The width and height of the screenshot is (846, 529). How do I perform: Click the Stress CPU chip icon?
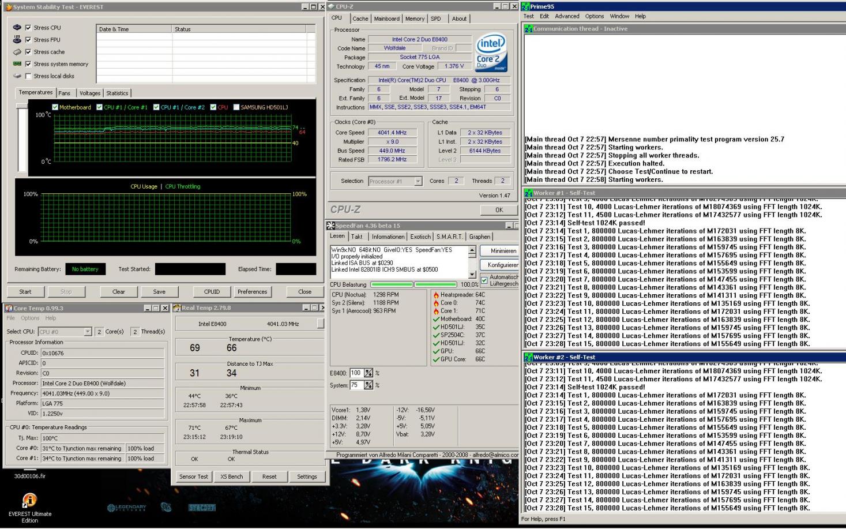pyautogui.click(x=17, y=27)
